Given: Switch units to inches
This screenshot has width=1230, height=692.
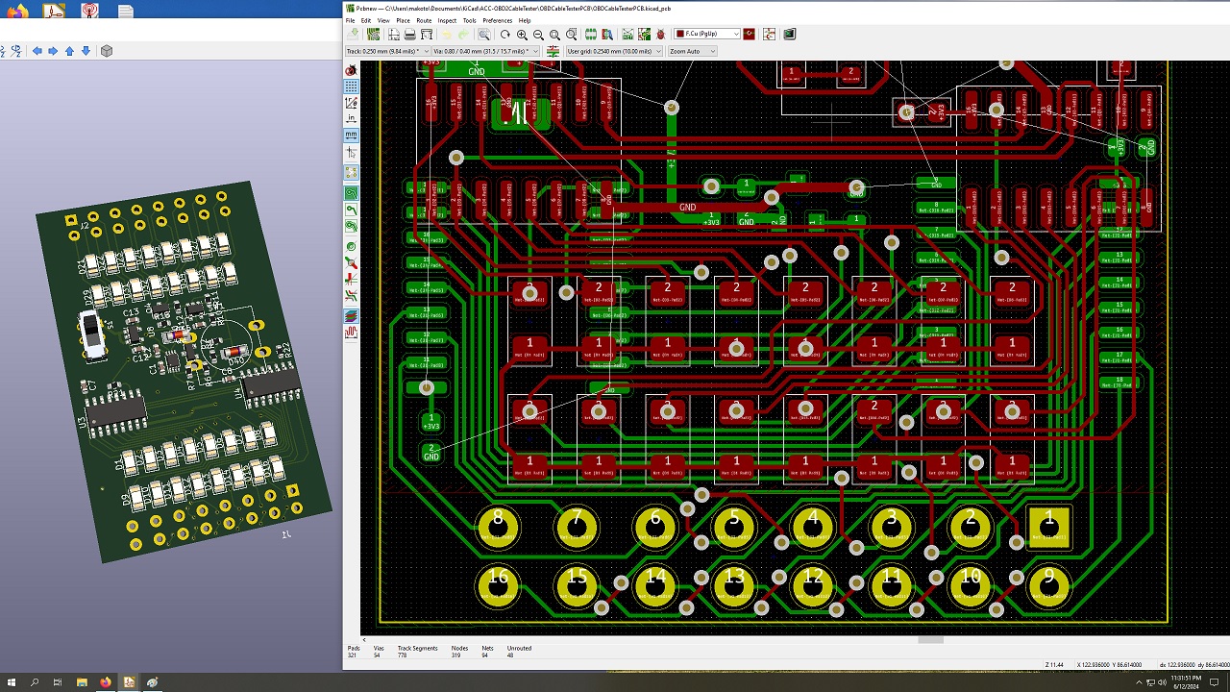Looking at the screenshot, I should click(352, 118).
